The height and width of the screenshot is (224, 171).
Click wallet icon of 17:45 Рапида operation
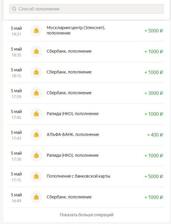click(36, 114)
